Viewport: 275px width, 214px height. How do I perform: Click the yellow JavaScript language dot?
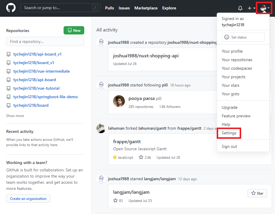pos(115,157)
